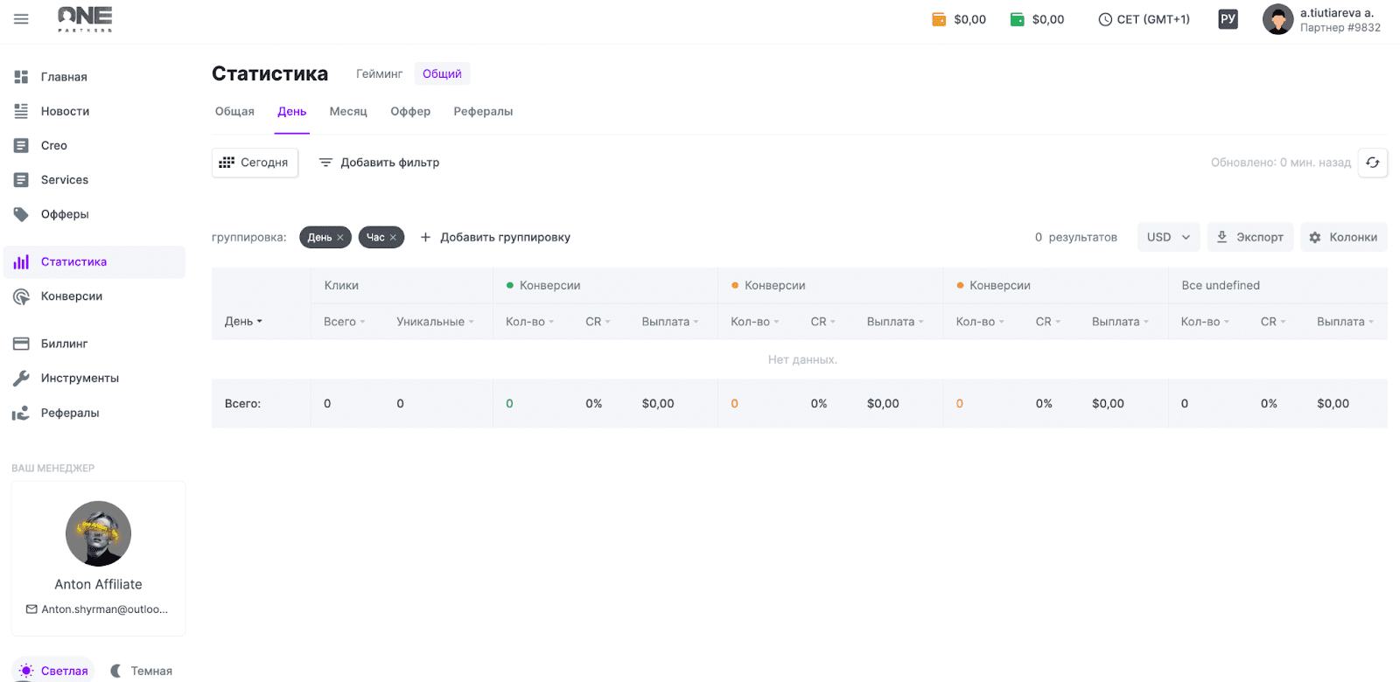Click the Биллинг card icon
The height and width of the screenshot is (682, 1400).
click(21, 344)
